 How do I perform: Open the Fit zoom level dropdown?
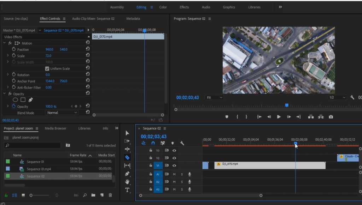pos(215,97)
